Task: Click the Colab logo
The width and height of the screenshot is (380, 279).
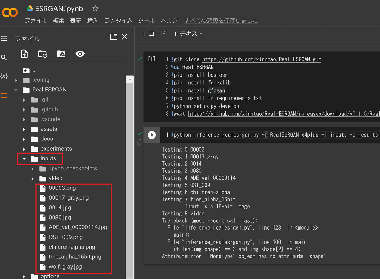Action: point(9,13)
